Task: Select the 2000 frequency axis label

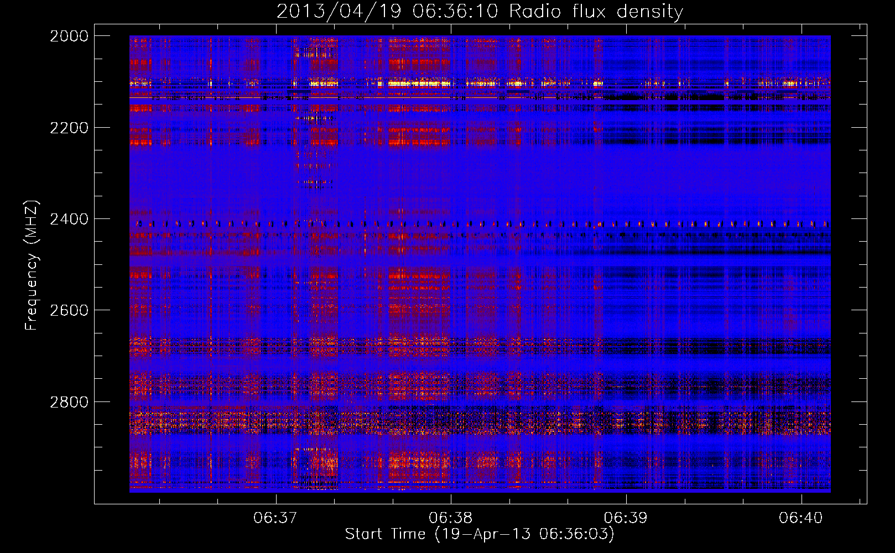Action: [x=69, y=36]
